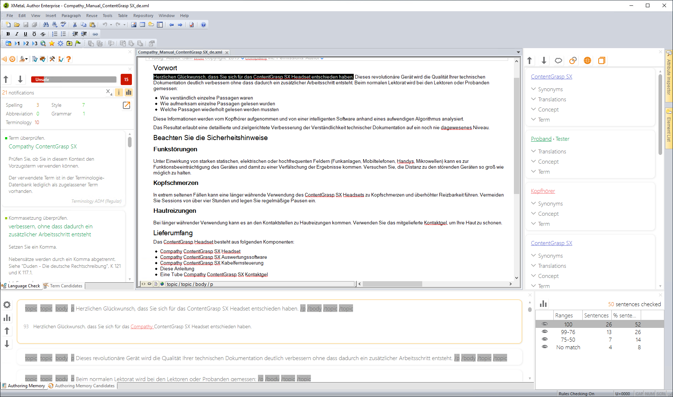Open the Repository menu

[x=143, y=16]
